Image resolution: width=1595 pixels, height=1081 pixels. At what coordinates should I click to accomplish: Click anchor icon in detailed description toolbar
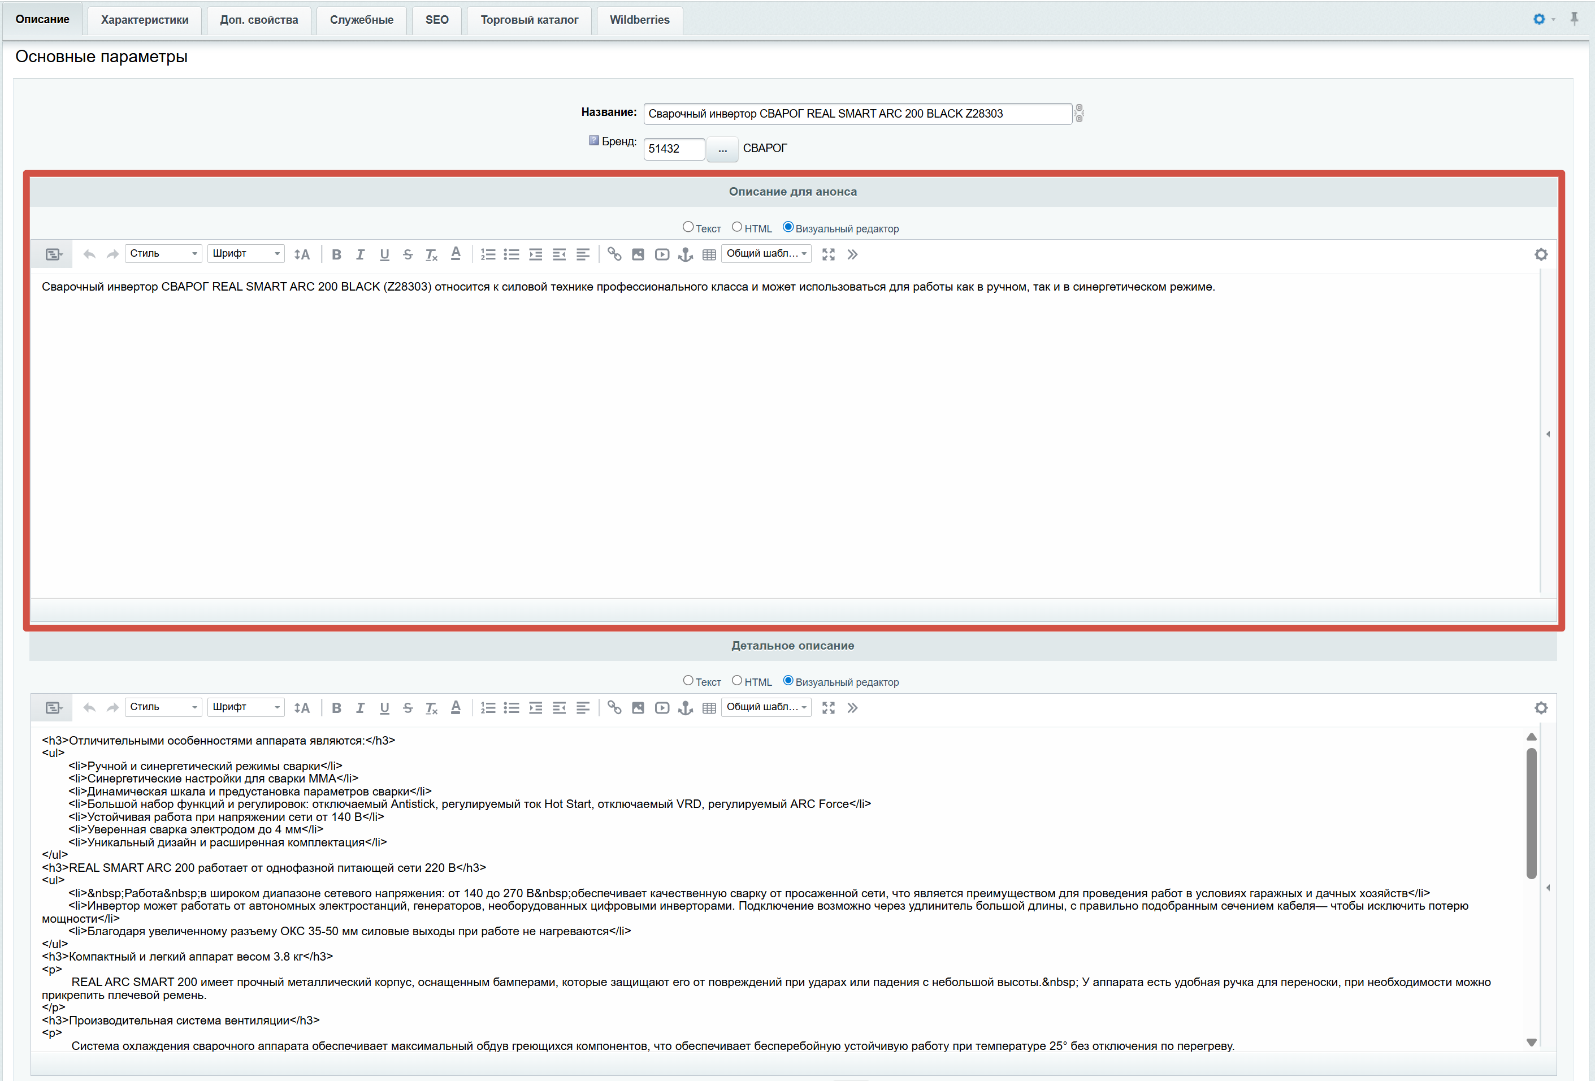[x=685, y=708]
